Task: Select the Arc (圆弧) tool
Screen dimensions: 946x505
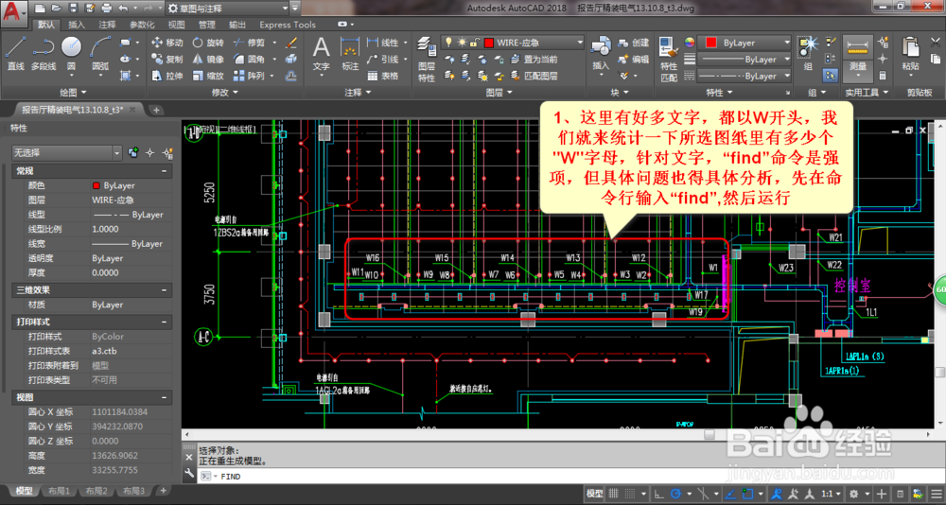Action: (x=100, y=54)
